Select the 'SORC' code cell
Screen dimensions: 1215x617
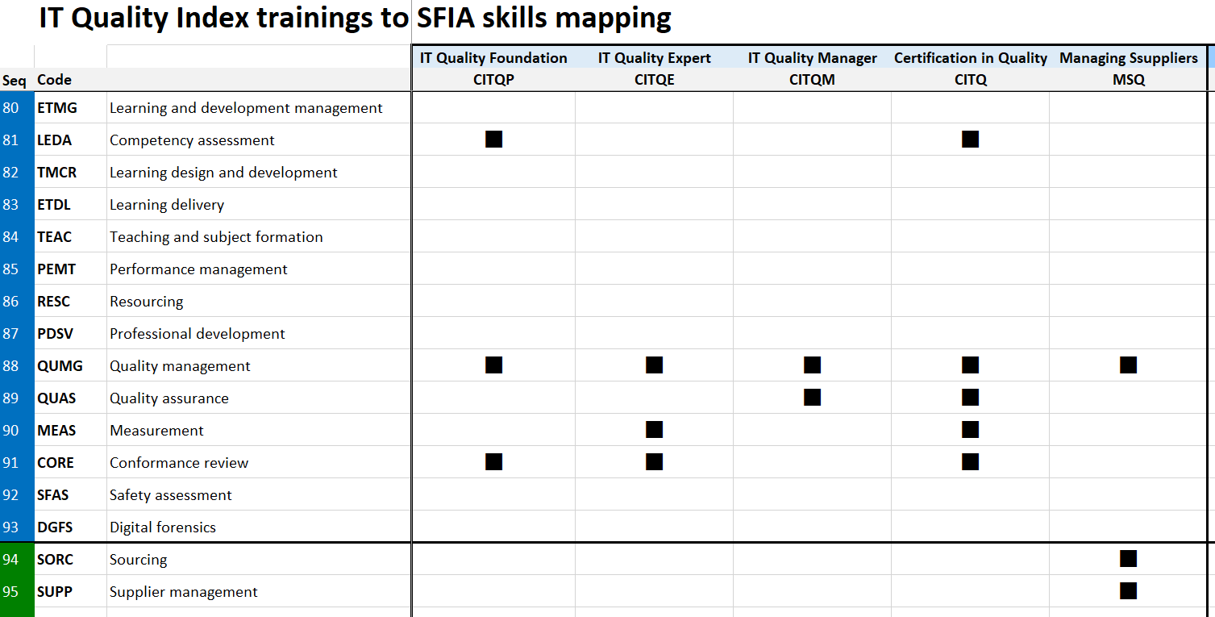pos(70,560)
